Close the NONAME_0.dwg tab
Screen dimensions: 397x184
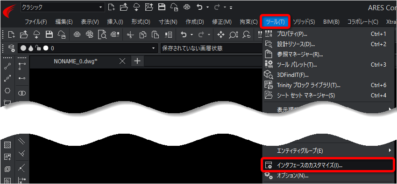pos(122,61)
